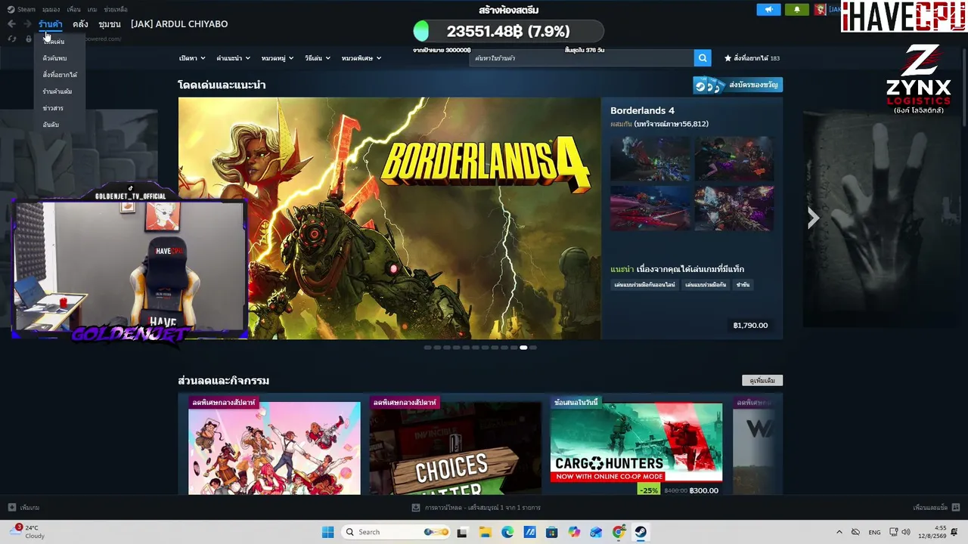968x544 pixels.
Task: Click ดูเพิ่มเติม in the discounts section
Action: point(762,381)
